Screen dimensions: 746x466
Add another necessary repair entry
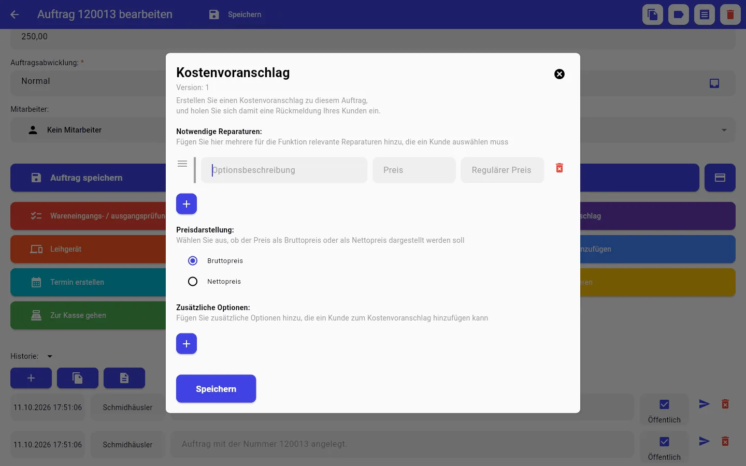(187, 204)
